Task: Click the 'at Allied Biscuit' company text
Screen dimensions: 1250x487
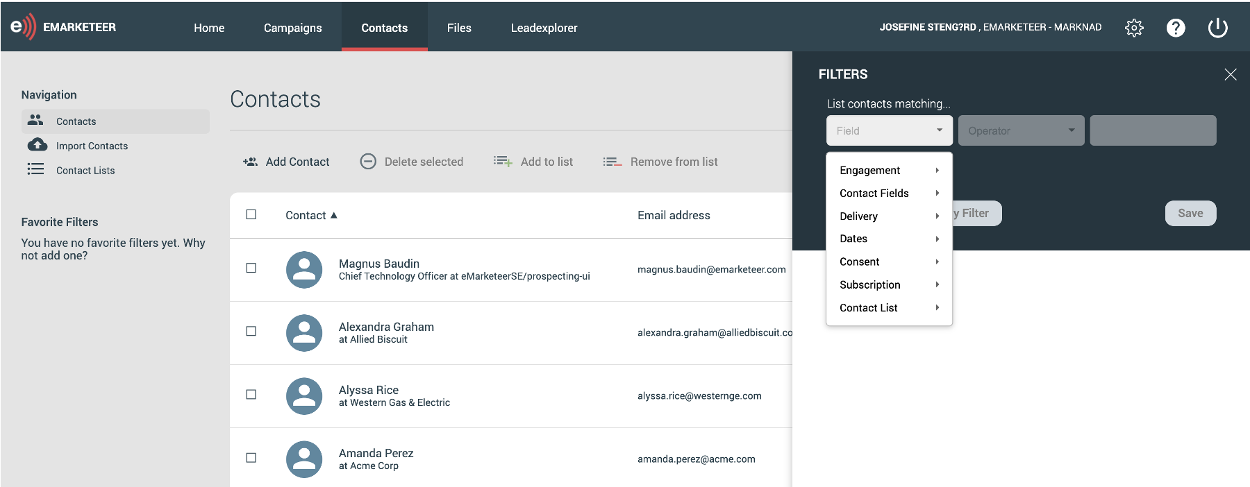Action: point(373,339)
